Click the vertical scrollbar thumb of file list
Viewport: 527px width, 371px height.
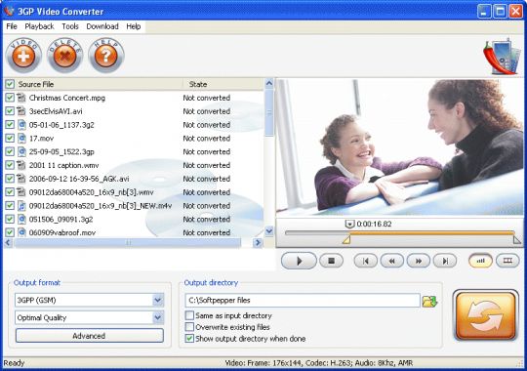coord(269,113)
